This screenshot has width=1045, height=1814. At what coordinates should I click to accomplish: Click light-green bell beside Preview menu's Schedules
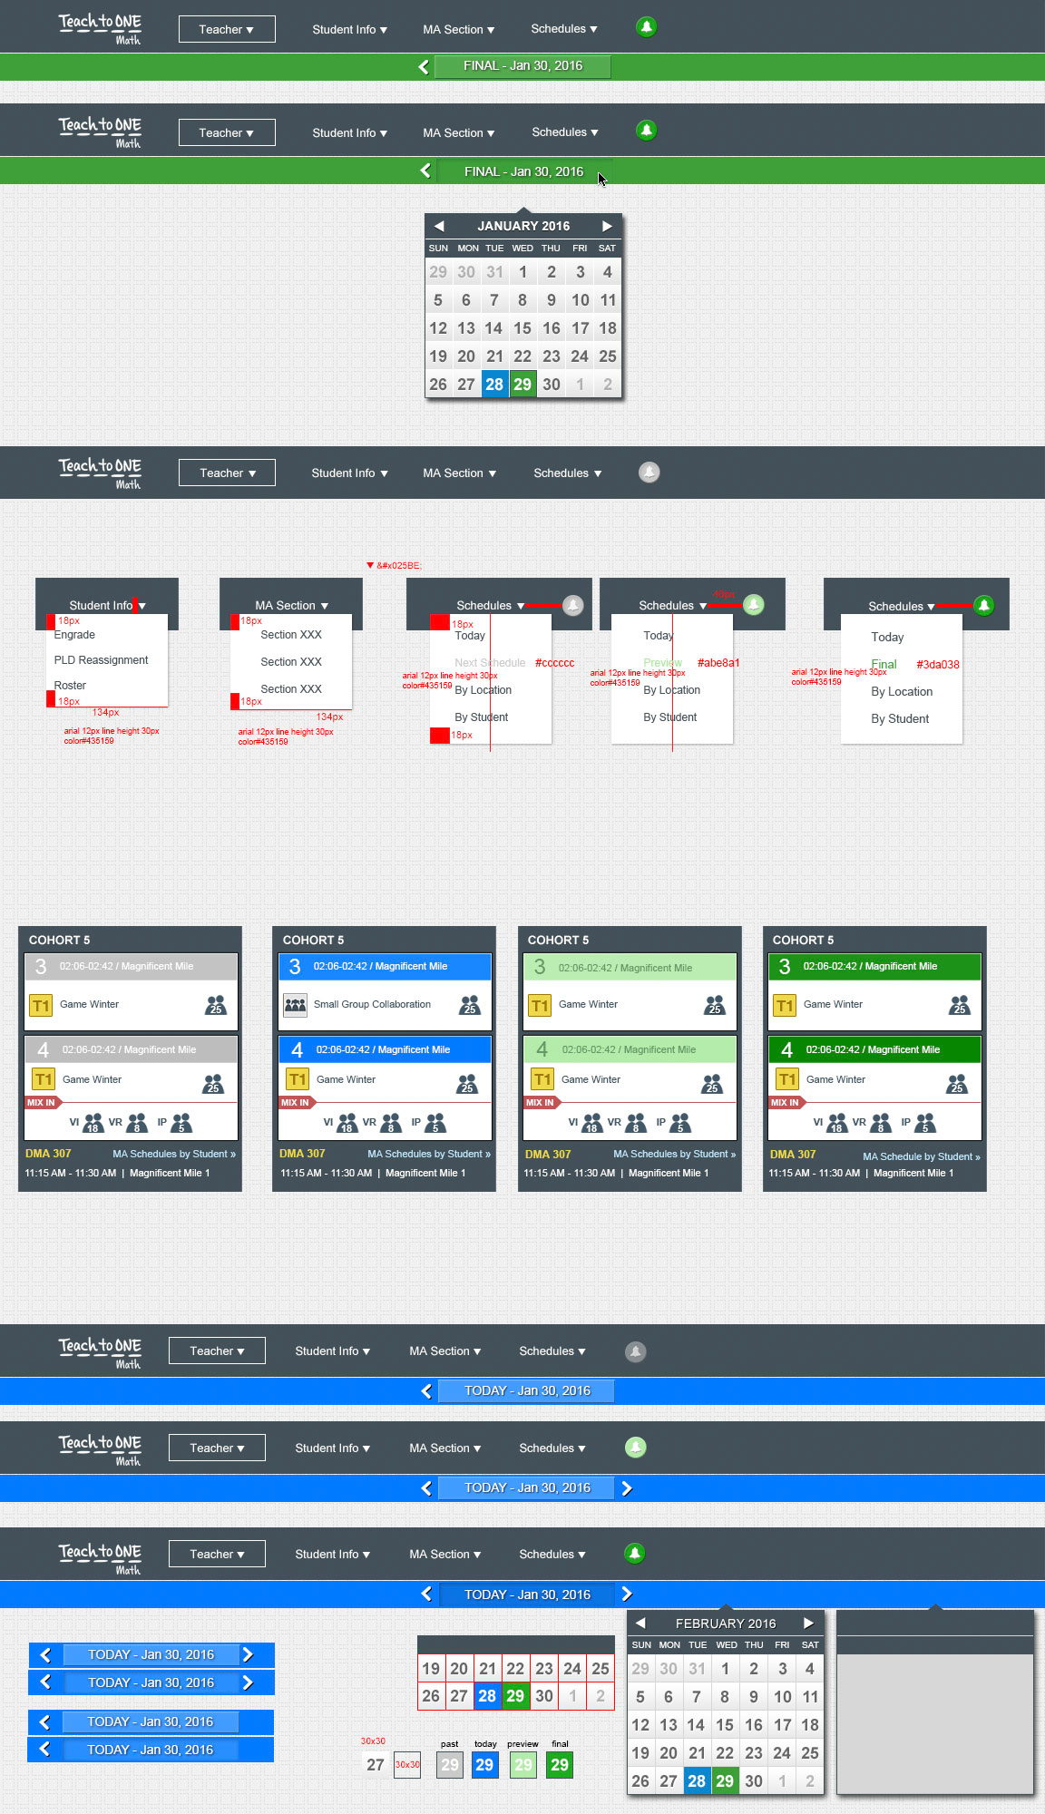pyautogui.click(x=754, y=605)
